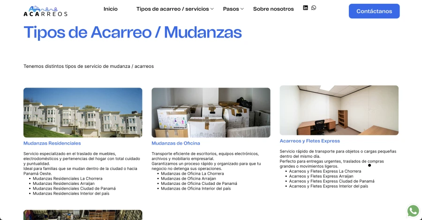The height and width of the screenshot is (220, 422).
Task: Follow the Mudanzas de Oficina link
Action: tap(176, 143)
